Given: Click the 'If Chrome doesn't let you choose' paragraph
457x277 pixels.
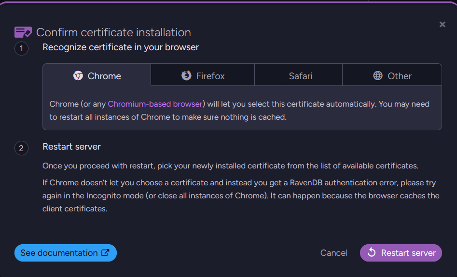Looking at the screenshot, I should tap(241, 195).
